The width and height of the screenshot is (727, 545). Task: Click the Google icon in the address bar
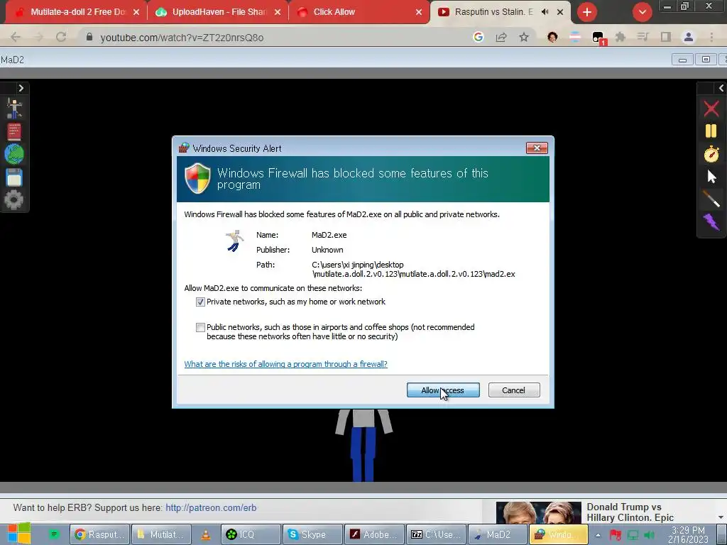479,37
